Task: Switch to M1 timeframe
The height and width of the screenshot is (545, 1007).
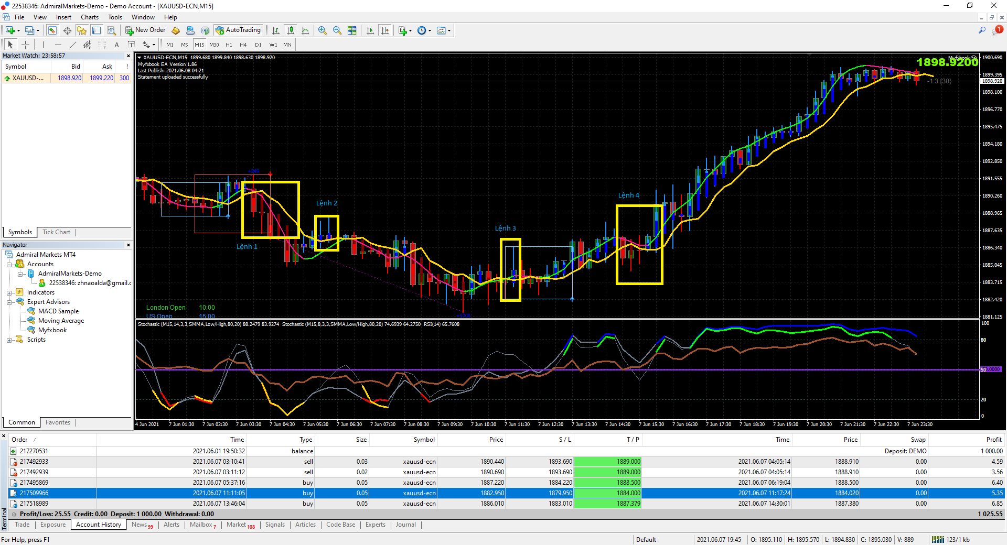Action: [x=170, y=45]
